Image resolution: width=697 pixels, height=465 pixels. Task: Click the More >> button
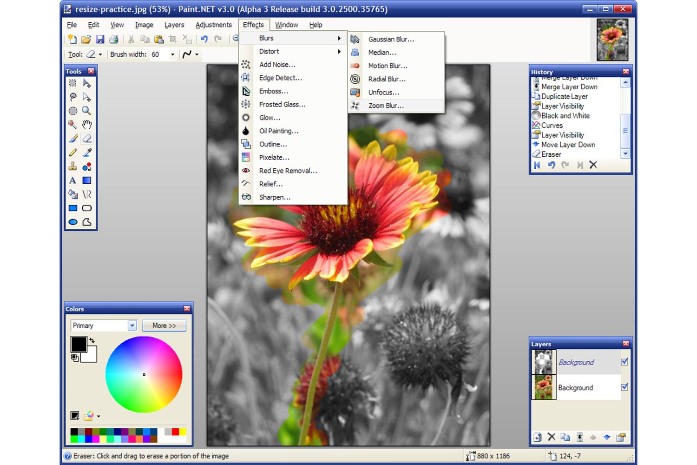(164, 325)
